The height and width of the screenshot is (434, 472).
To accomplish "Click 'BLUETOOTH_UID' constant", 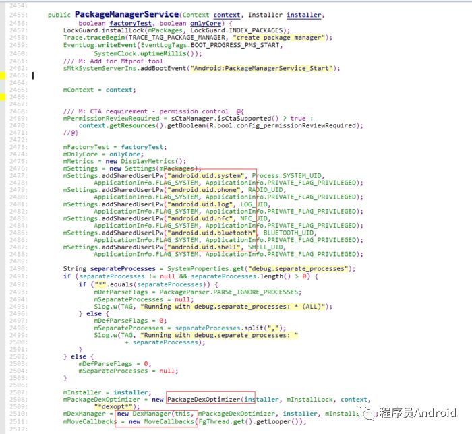I will click(x=289, y=232).
